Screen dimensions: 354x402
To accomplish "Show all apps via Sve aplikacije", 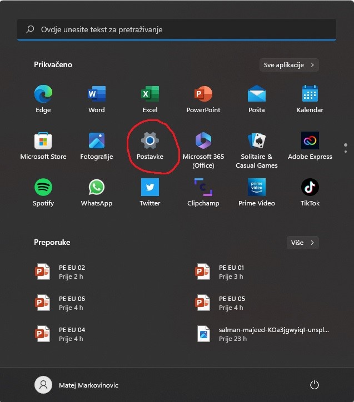I will click(x=289, y=65).
